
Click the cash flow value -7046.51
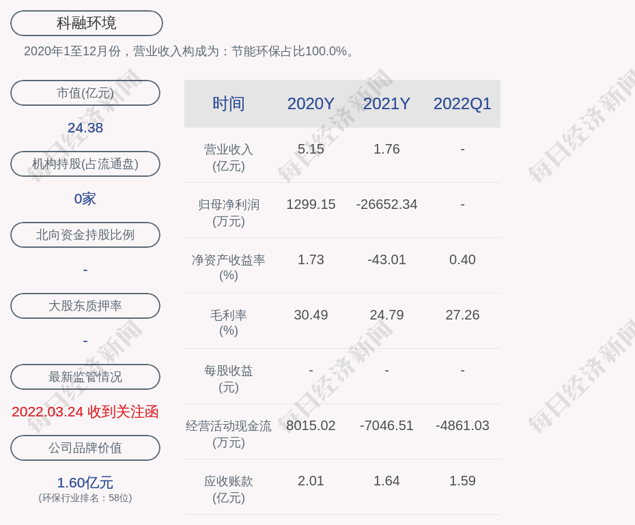[386, 425]
